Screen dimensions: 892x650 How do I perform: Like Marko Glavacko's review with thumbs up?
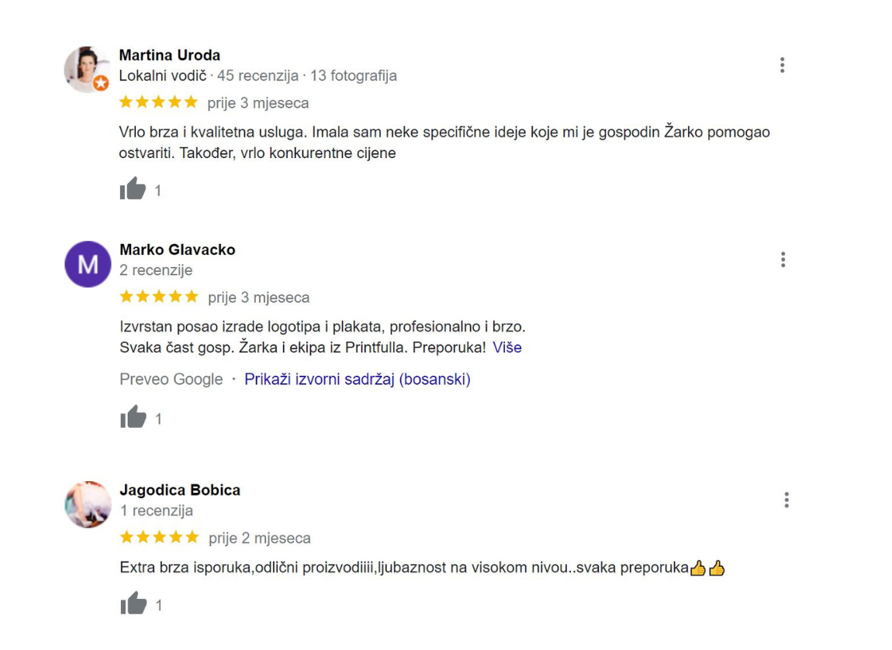click(x=133, y=417)
